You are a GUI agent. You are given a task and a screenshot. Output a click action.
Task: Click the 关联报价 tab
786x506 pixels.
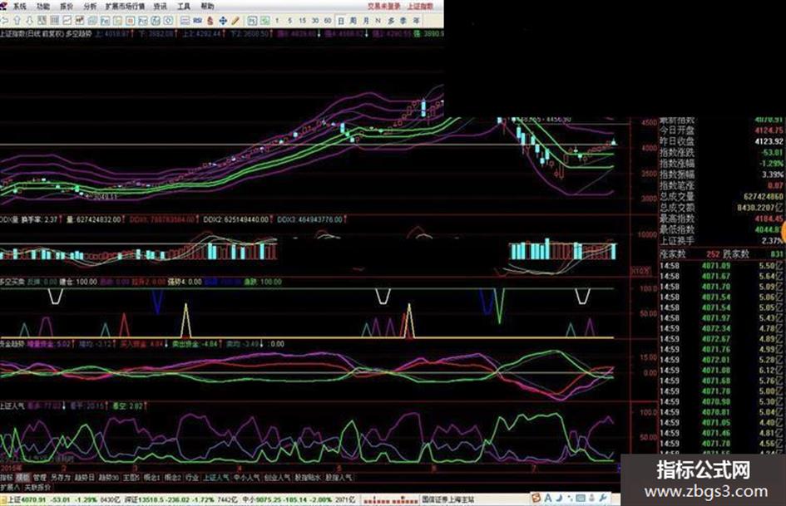coord(37,487)
